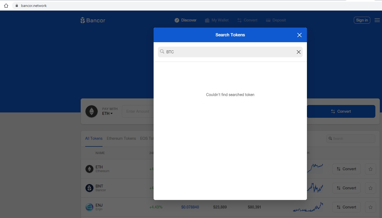This screenshot has width=382, height=218.
Task: Go to Convert navigation item
Action: tap(247, 20)
